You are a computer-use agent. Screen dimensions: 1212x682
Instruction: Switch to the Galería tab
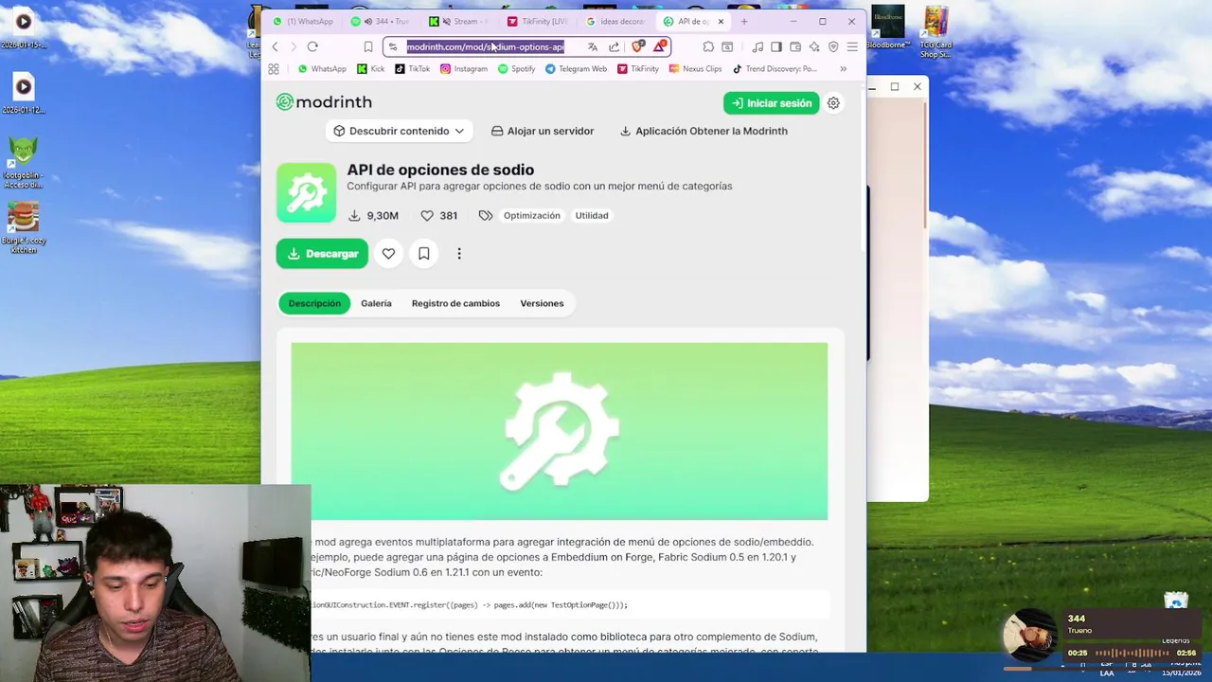tap(376, 303)
